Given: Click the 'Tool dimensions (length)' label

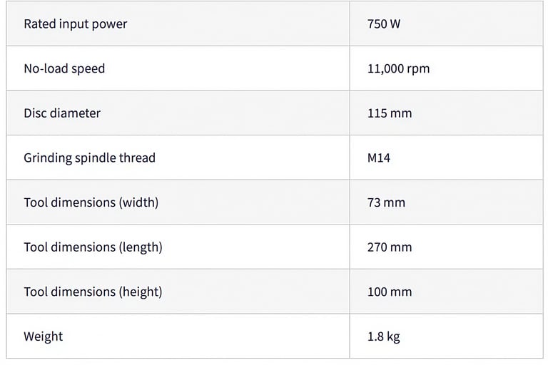Looking at the screenshot, I should click(x=93, y=247).
